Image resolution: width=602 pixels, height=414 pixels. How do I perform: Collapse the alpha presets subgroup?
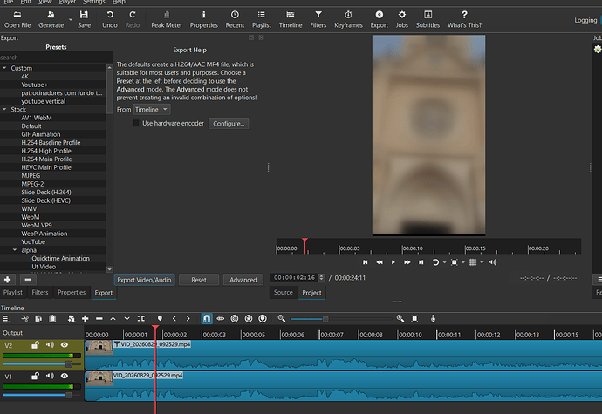point(15,250)
